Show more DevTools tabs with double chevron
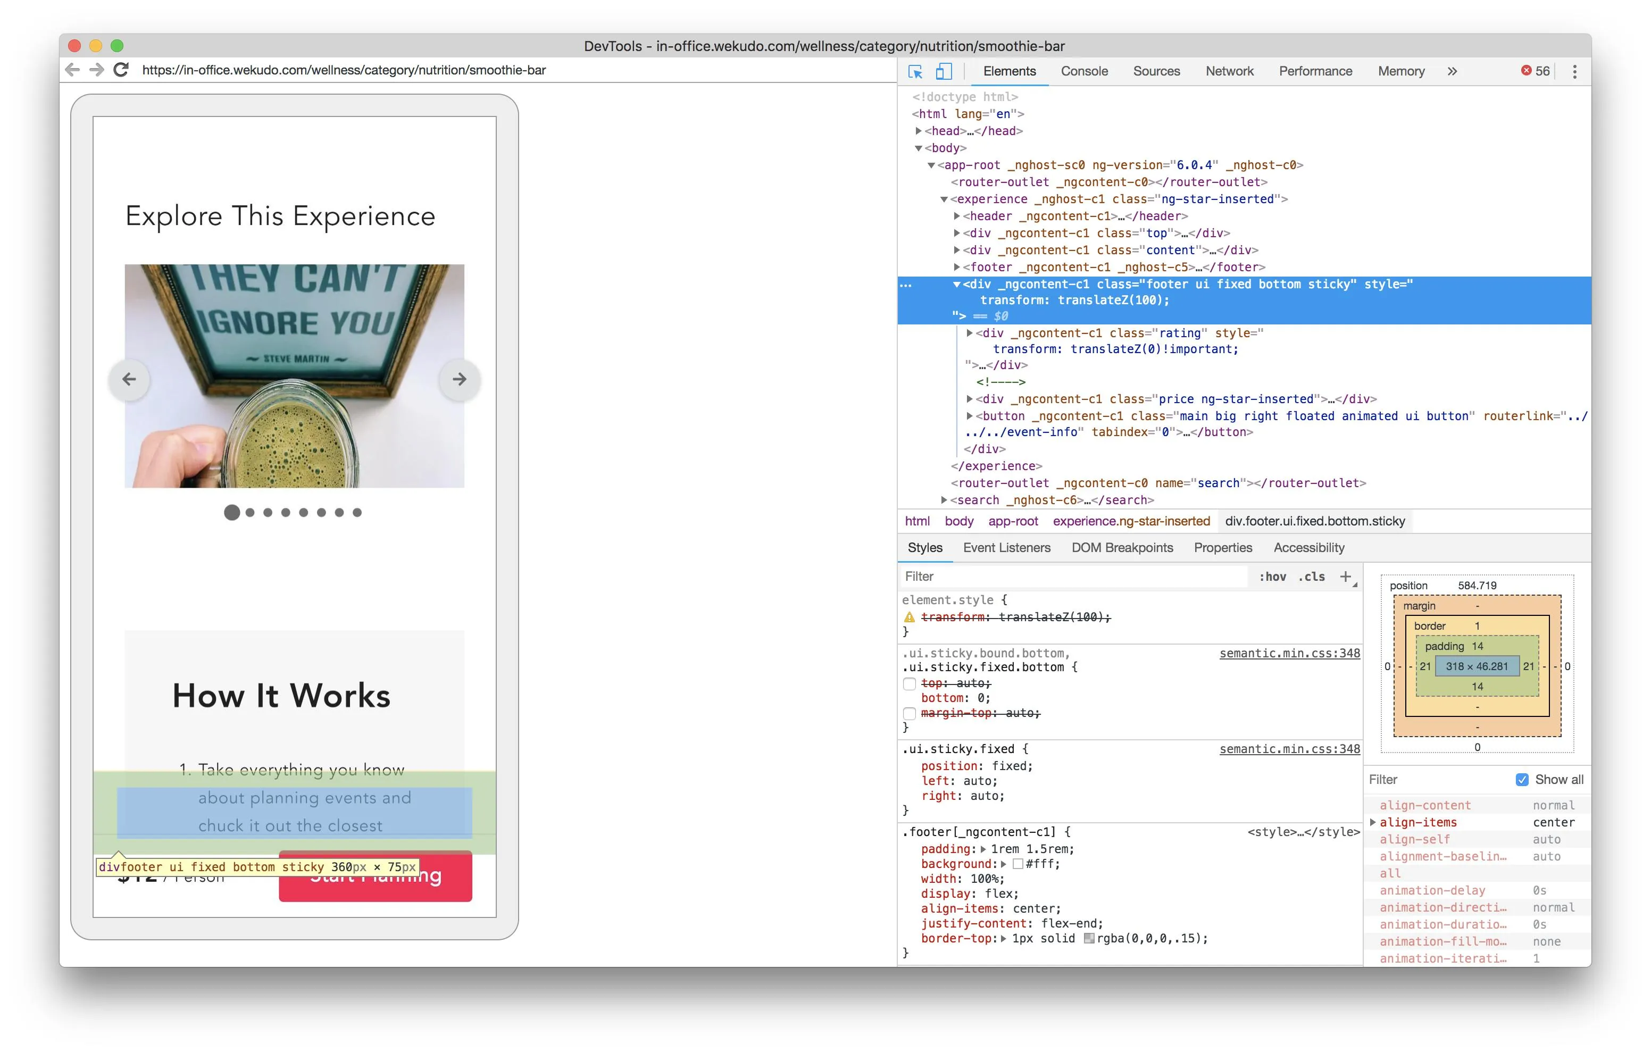This screenshot has height=1052, width=1651. pyautogui.click(x=1452, y=71)
